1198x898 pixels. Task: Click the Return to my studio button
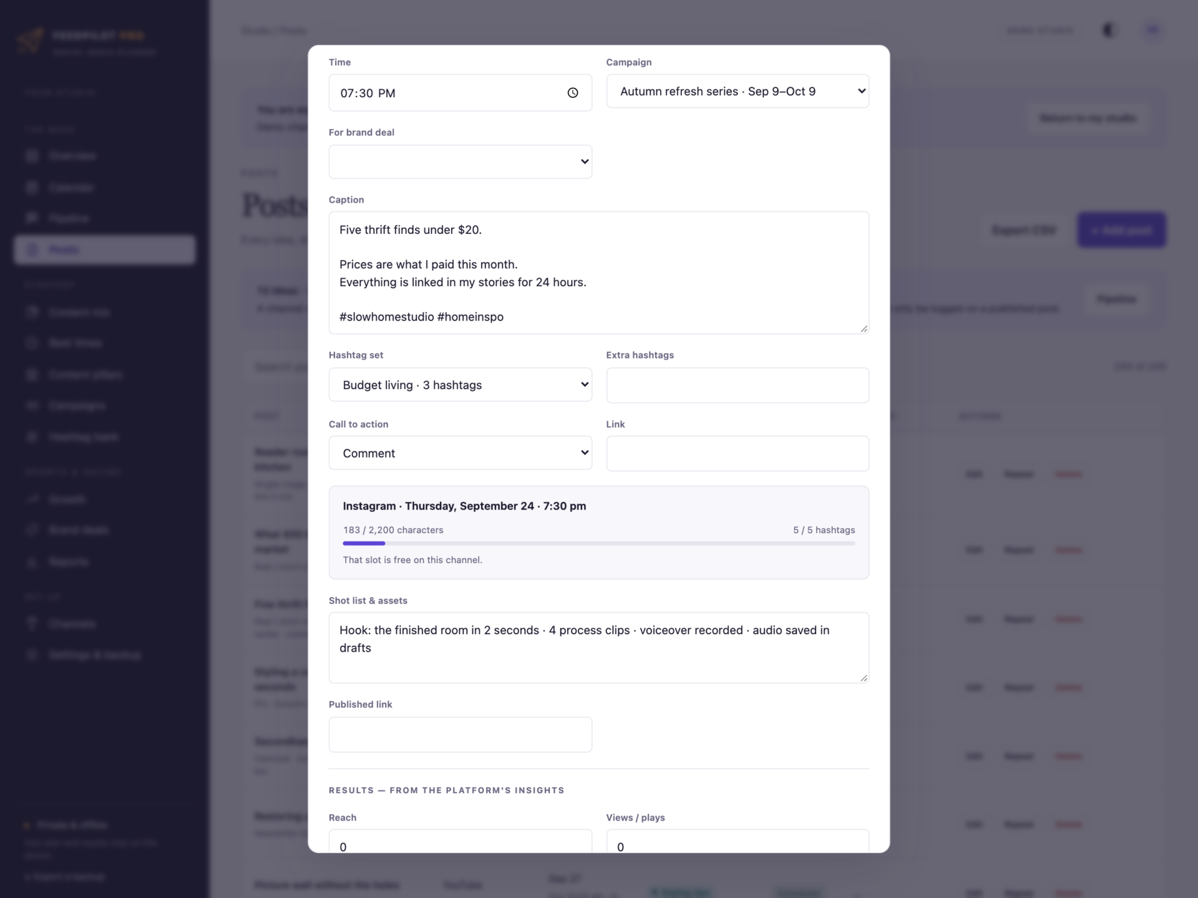pyautogui.click(x=1088, y=118)
